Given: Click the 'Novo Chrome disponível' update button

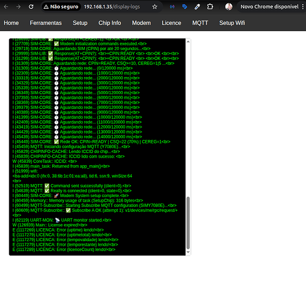Looking at the screenshot, I should point(270,7).
